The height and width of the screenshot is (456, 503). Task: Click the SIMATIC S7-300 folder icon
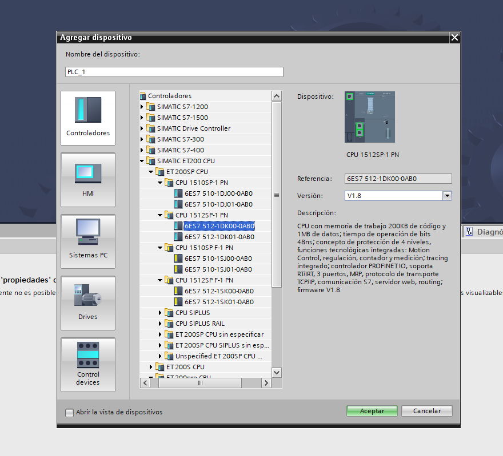pyautogui.click(x=151, y=139)
